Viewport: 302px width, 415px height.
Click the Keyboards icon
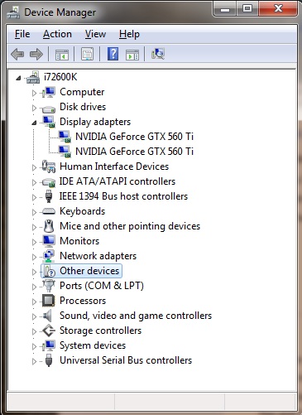pos(49,211)
